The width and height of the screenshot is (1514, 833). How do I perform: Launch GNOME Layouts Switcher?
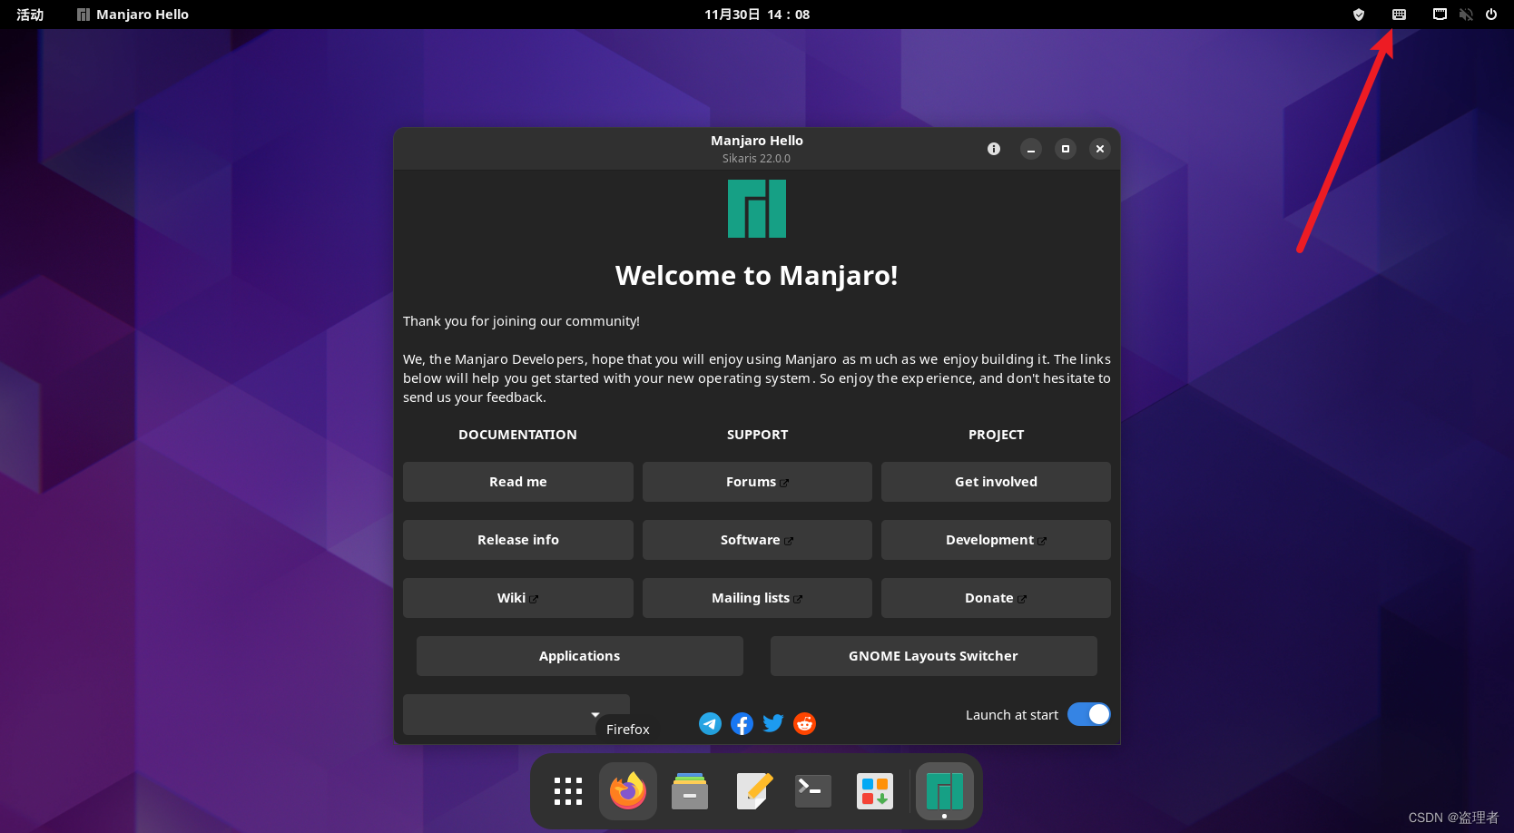pos(934,656)
